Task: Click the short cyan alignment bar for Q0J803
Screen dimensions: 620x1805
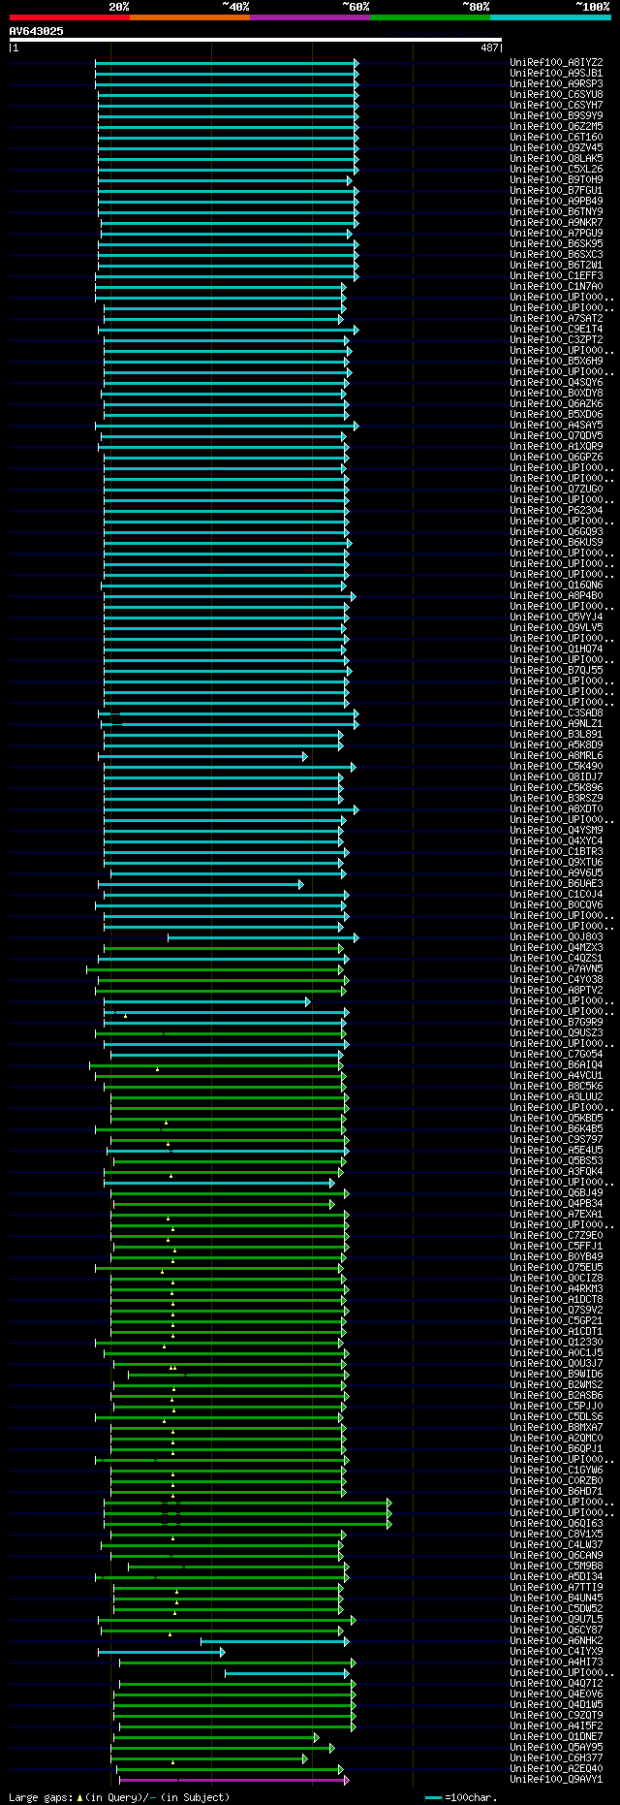Action: click(263, 937)
